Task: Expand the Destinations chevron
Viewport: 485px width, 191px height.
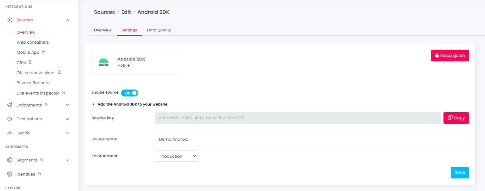Action: coord(68,119)
